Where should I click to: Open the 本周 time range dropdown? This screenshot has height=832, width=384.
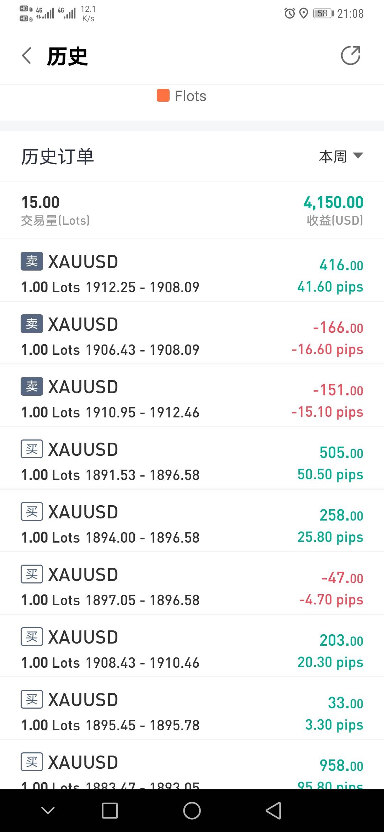(333, 156)
